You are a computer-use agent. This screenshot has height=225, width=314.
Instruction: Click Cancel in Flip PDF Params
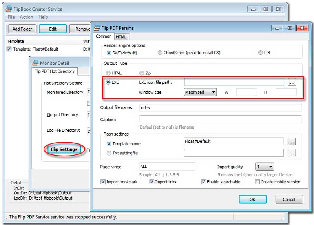(x=289, y=200)
